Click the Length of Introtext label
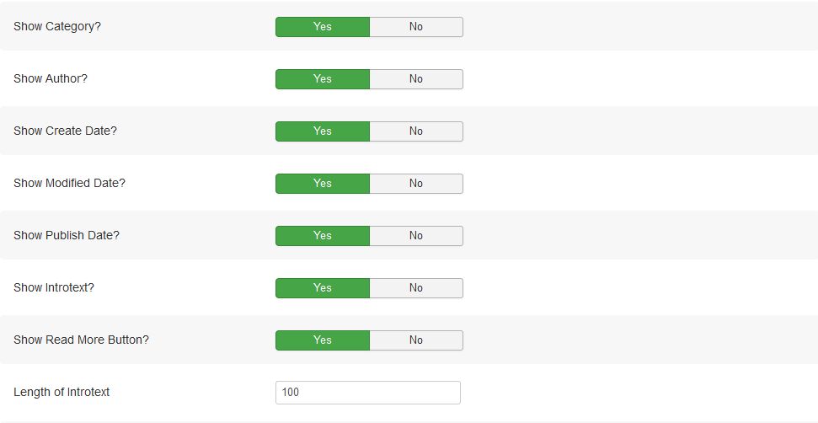 click(x=61, y=392)
